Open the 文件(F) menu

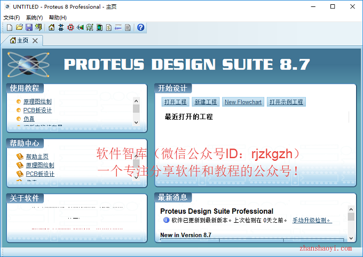12,18
